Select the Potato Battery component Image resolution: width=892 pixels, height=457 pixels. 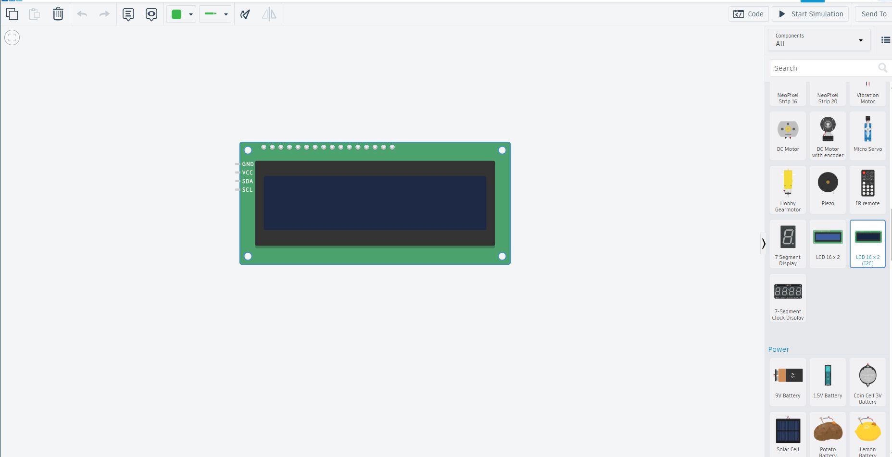(x=828, y=434)
